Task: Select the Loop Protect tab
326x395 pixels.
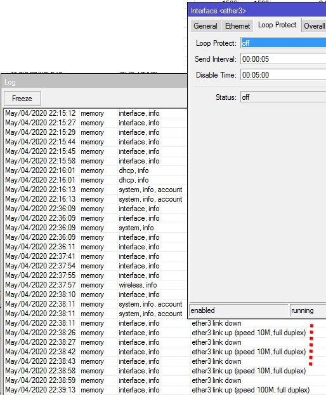Action: pyautogui.click(x=277, y=25)
